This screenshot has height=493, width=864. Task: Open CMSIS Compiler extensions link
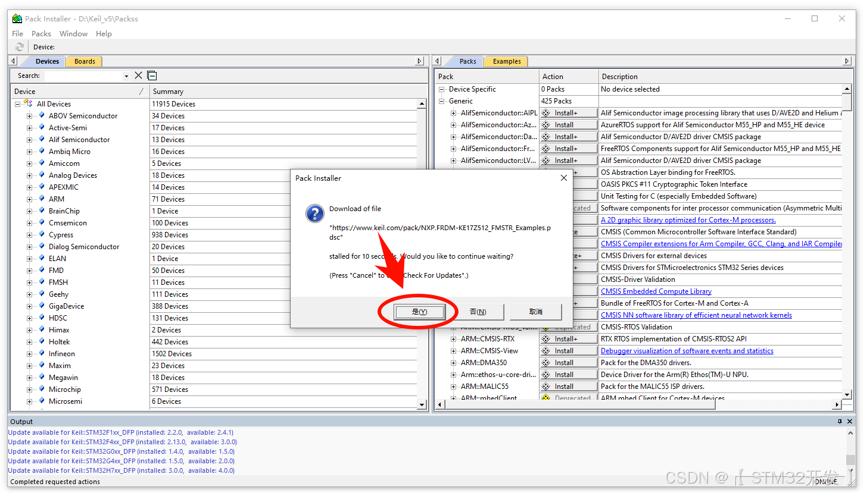[721, 244]
